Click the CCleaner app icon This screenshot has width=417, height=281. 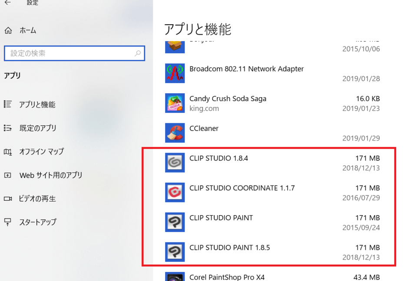tap(175, 133)
